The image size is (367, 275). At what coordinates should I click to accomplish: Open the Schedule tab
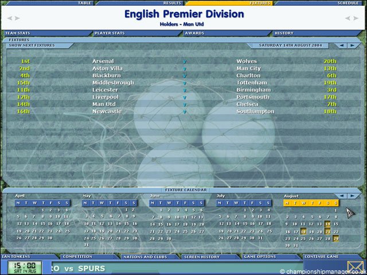coord(348,3)
